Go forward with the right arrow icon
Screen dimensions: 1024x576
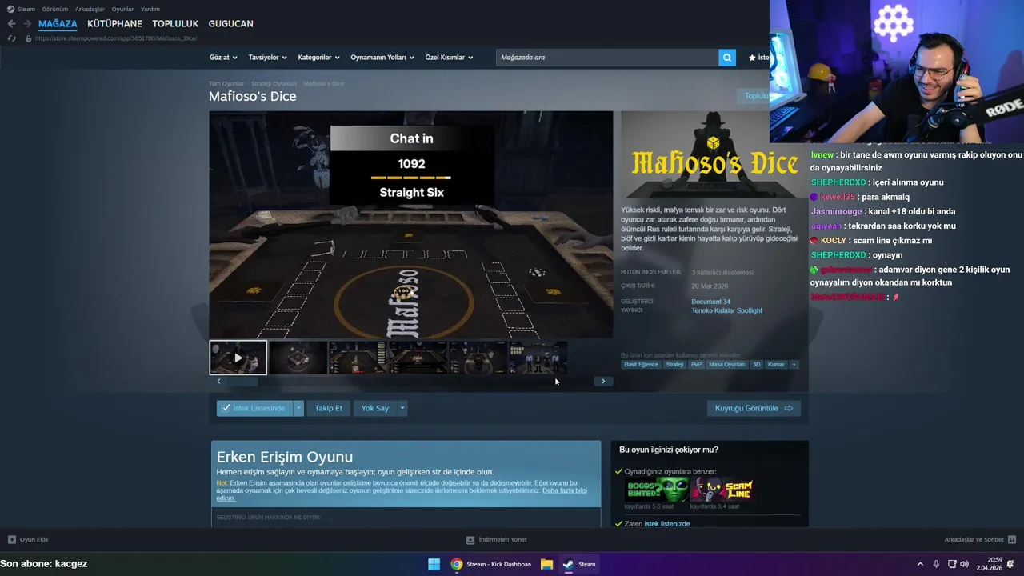point(27,24)
